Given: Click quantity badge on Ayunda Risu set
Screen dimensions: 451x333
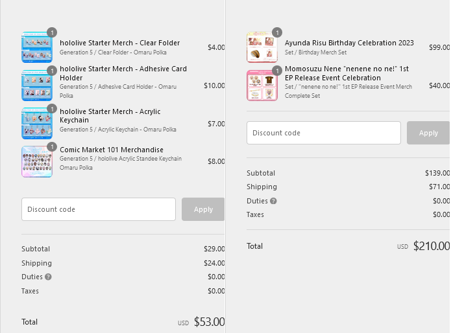Looking at the screenshot, I should pyautogui.click(x=277, y=32).
